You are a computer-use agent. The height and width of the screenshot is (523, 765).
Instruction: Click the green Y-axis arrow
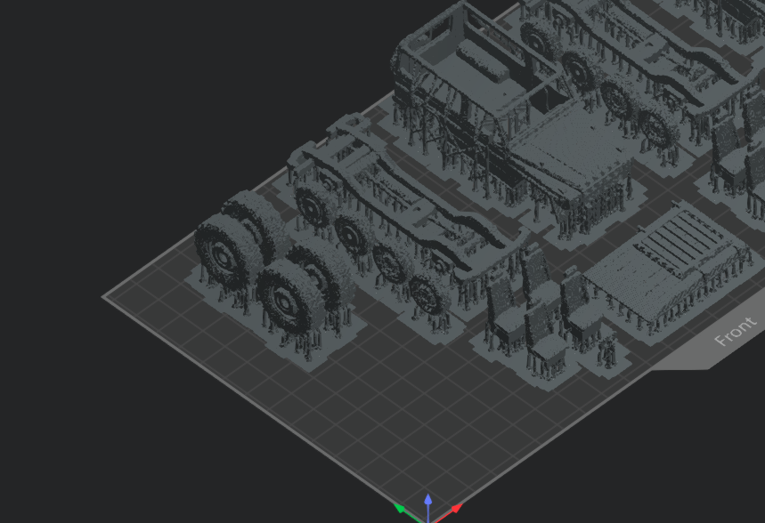pos(401,510)
